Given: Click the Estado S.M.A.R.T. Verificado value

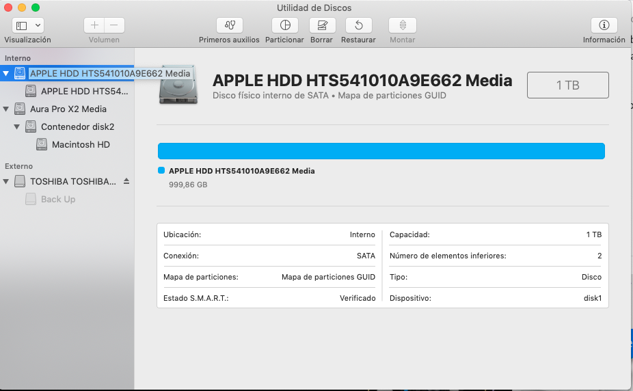Looking at the screenshot, I should [x=358, y=298].
